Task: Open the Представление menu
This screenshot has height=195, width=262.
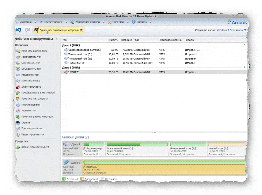Action: (x=53, y=22)
